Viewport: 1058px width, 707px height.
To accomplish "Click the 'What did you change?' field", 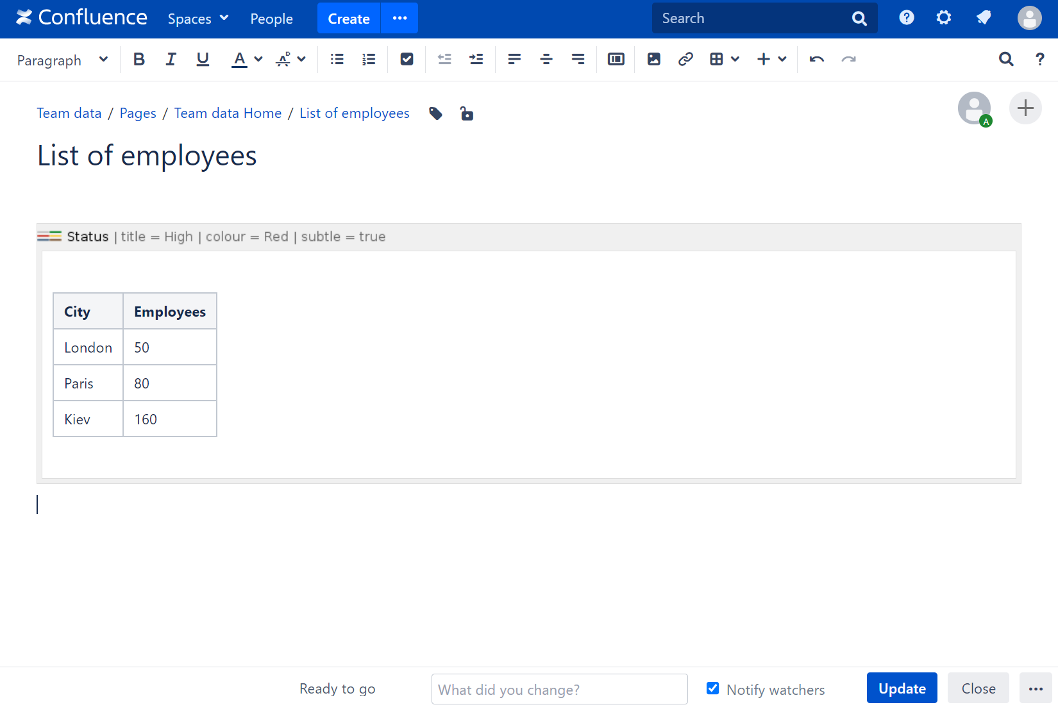I will 559,689.
